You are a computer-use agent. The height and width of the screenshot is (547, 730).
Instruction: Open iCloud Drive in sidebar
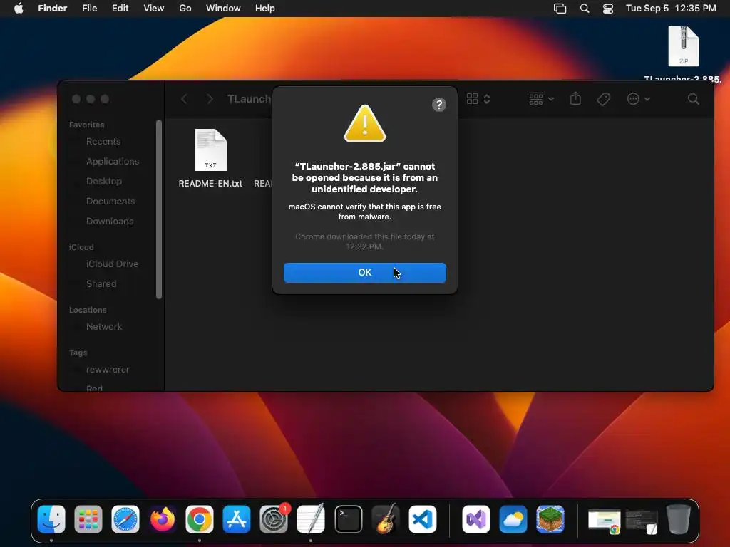(112, 264)
